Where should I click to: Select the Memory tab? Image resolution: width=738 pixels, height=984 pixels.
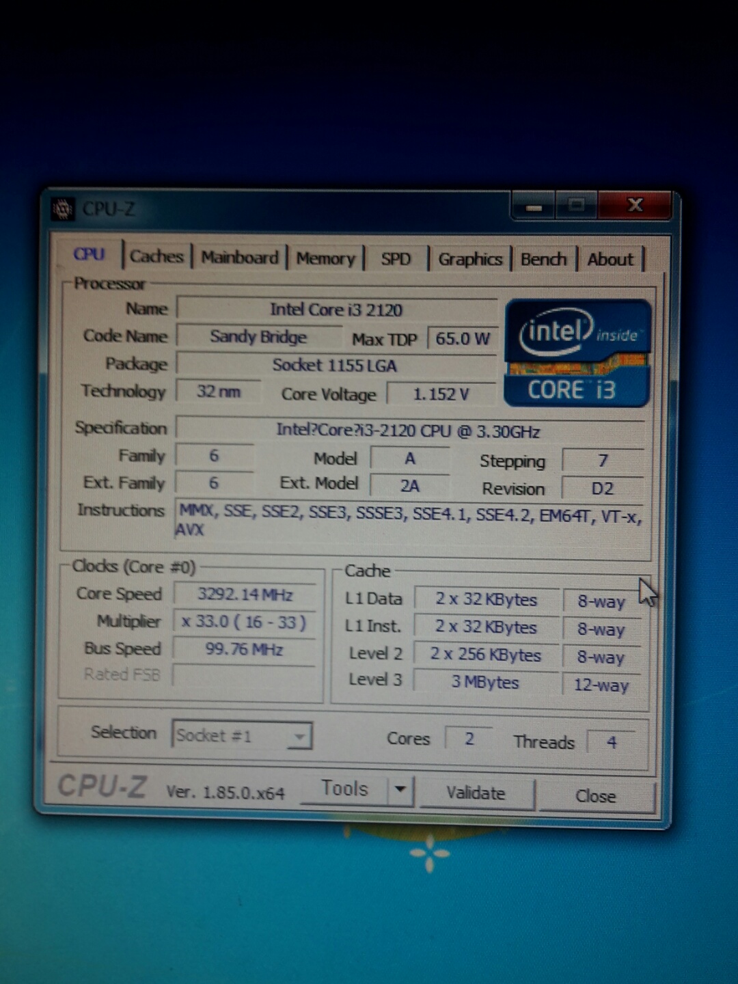click(325, 259)
